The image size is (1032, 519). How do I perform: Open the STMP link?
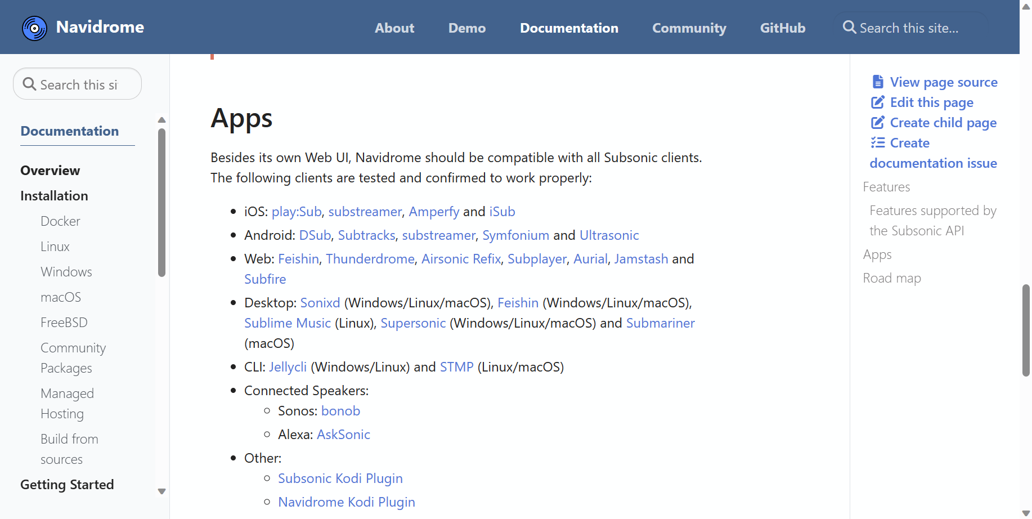pos(456,367)
